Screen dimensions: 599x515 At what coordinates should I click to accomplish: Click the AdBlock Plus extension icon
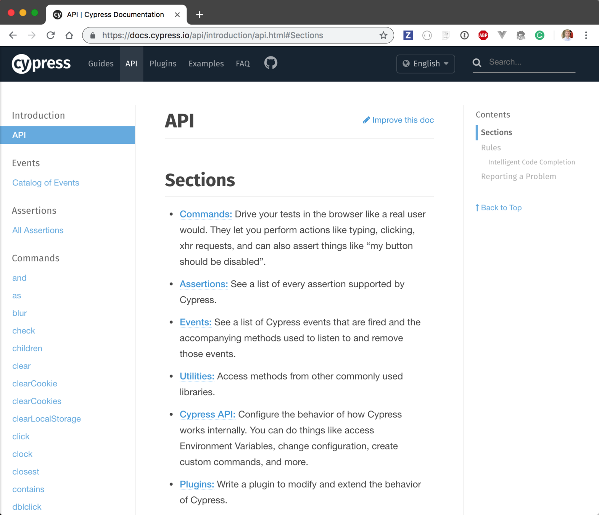pos(483,35)
